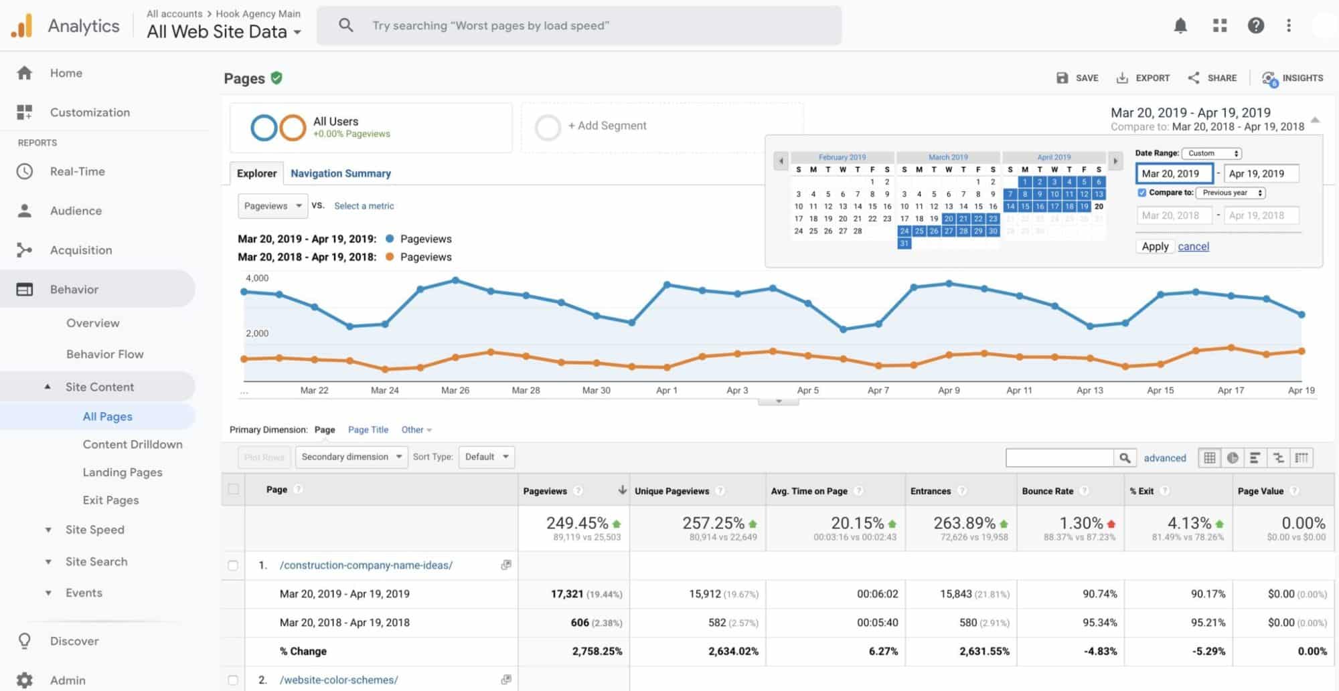Open the Date Range Custom dropdown
The image size is (1339, 691).
click(x=1212, y=153)
